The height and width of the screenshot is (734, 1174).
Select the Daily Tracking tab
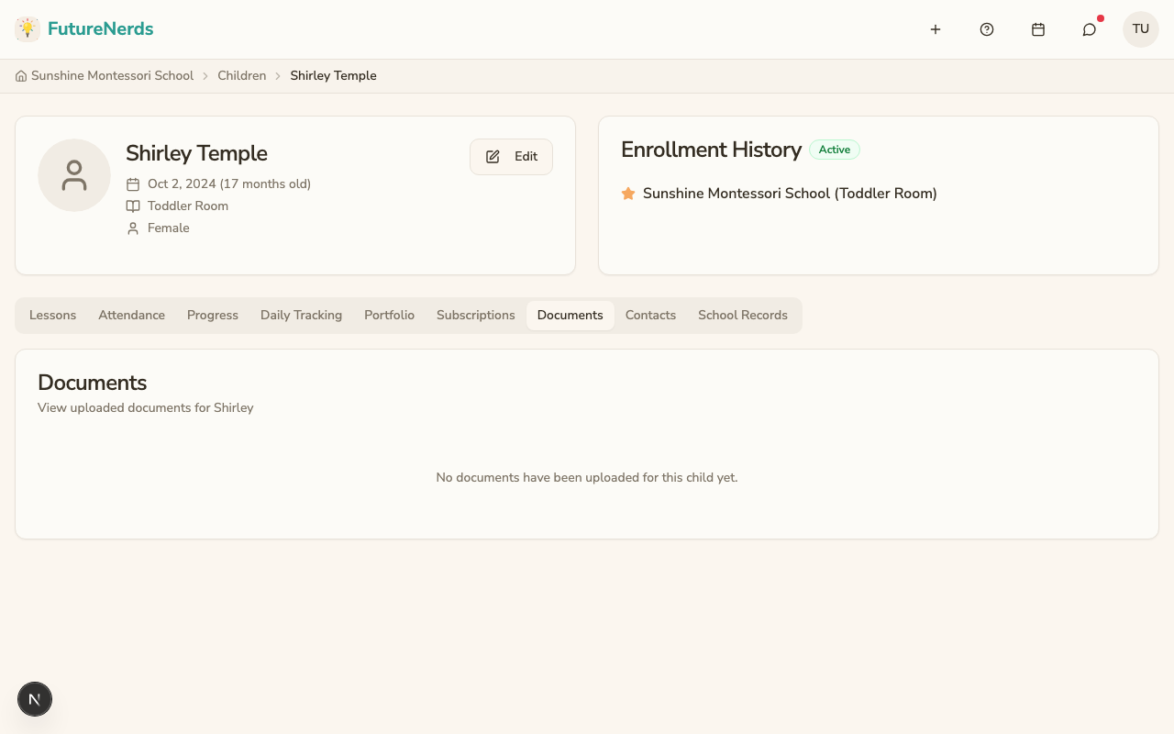[301, 315]
